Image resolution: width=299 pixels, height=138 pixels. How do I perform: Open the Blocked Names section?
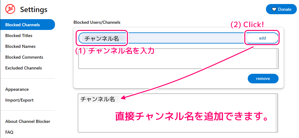(20, 46)
